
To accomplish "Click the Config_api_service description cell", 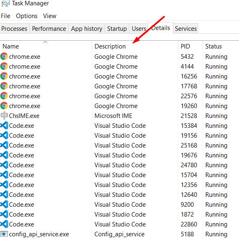I will click(x=119, y=234).
